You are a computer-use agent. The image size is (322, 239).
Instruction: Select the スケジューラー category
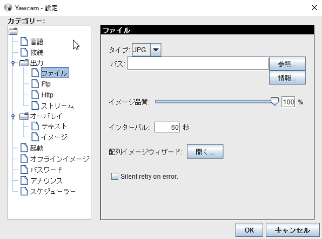(53, 192)
